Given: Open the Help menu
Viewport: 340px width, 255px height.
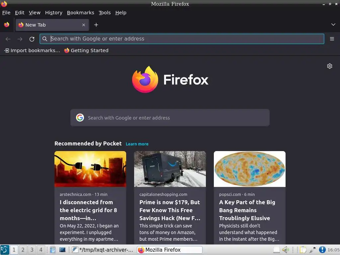Looking at the screenshot, I should pyautogui.click(x=121, y=13).
